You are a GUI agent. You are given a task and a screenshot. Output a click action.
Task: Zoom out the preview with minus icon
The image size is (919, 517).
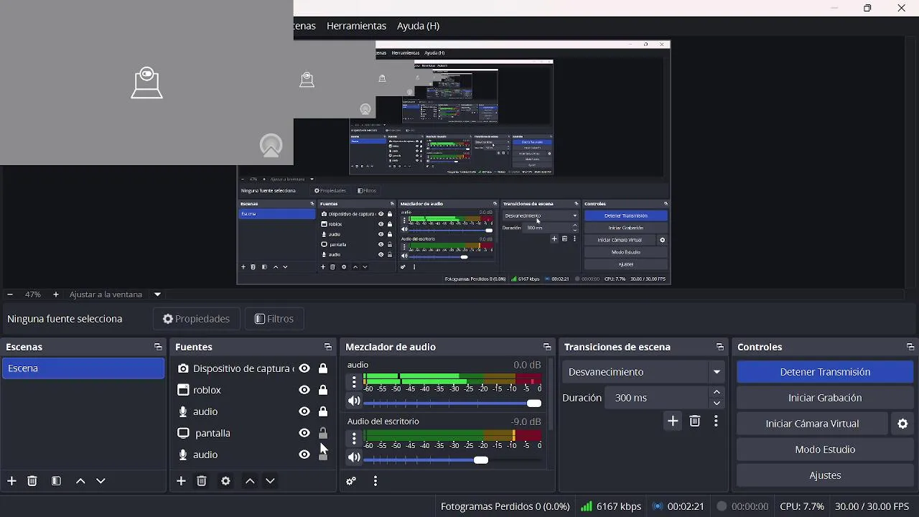[9, 294]
